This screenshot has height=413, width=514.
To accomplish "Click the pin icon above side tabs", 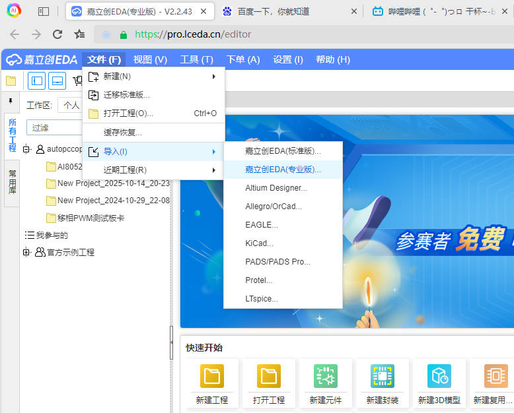I will point(11,101).
